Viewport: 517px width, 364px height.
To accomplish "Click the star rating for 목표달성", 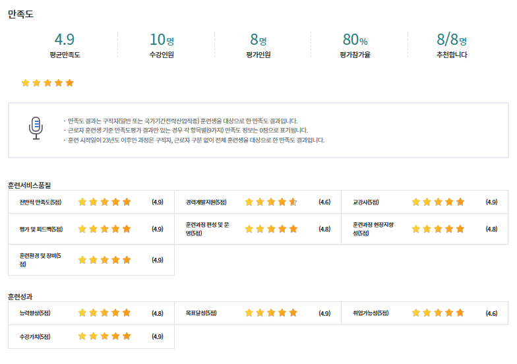I will [271, 313].
